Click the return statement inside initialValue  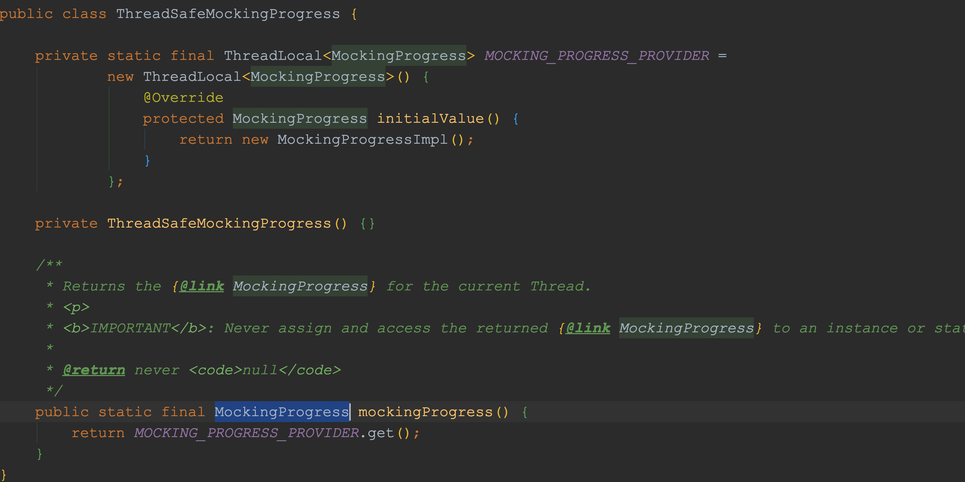tap(206, 139)
